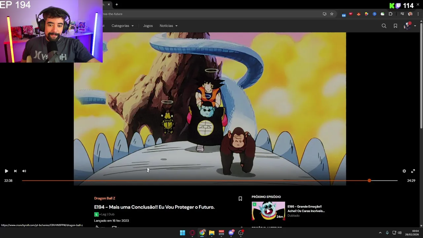Viewport: 423px width, 238px height.
Task: Switch to Chrome in the taskbar
Action: pos(202,233)
